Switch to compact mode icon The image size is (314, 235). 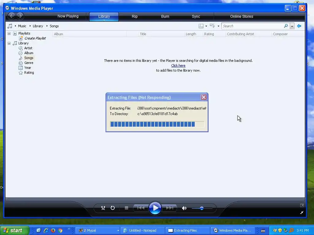coord(302,212)
